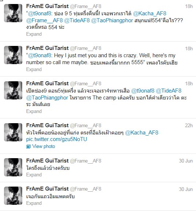Screen dimensions: 196x211
Task: Open @t9onaf8 in Call Me Maybe tweet
Action: 39,55
